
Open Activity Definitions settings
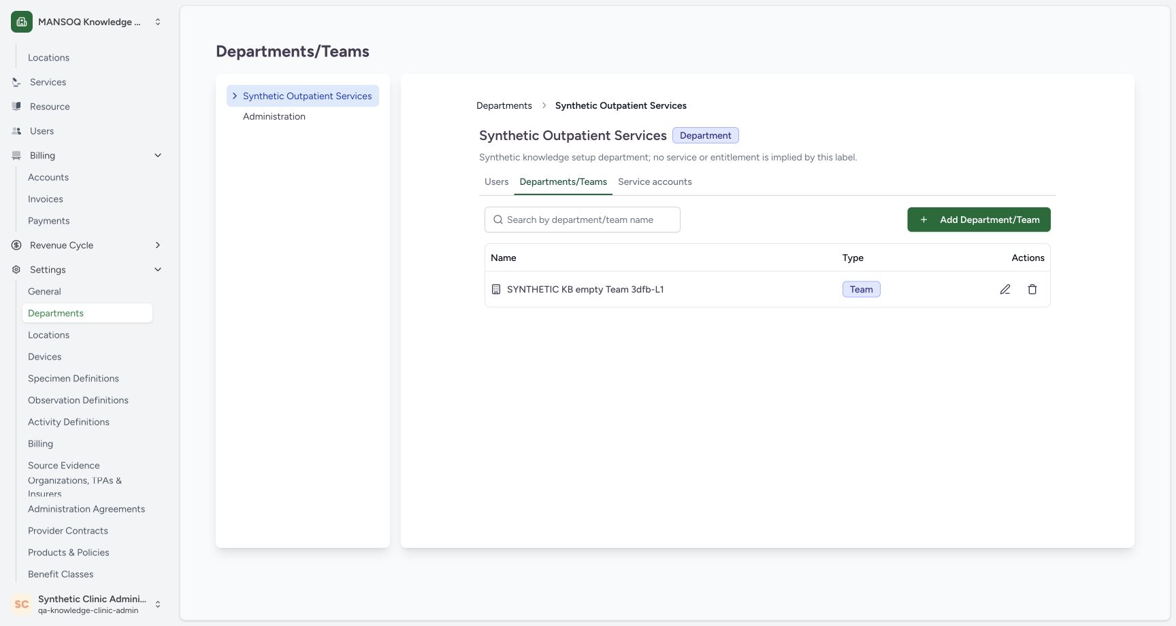pyautogui.click(x=69, y=422)
